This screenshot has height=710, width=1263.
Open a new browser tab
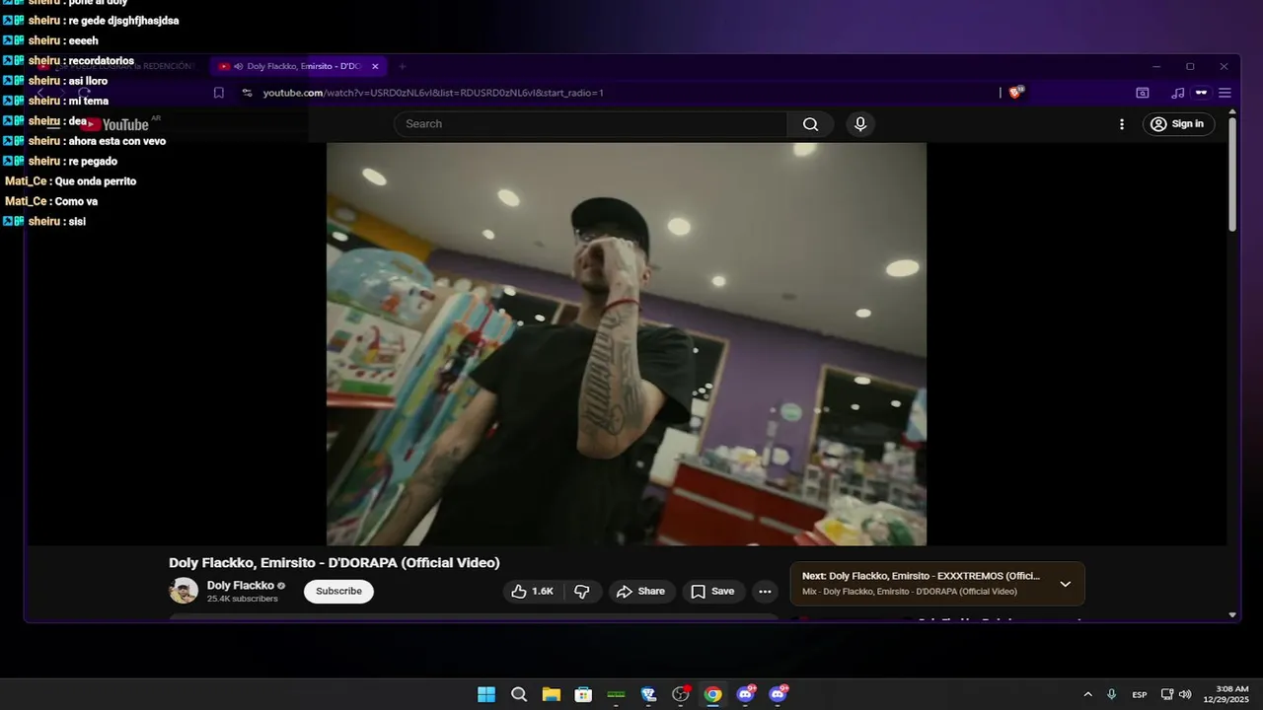point(402,66)
